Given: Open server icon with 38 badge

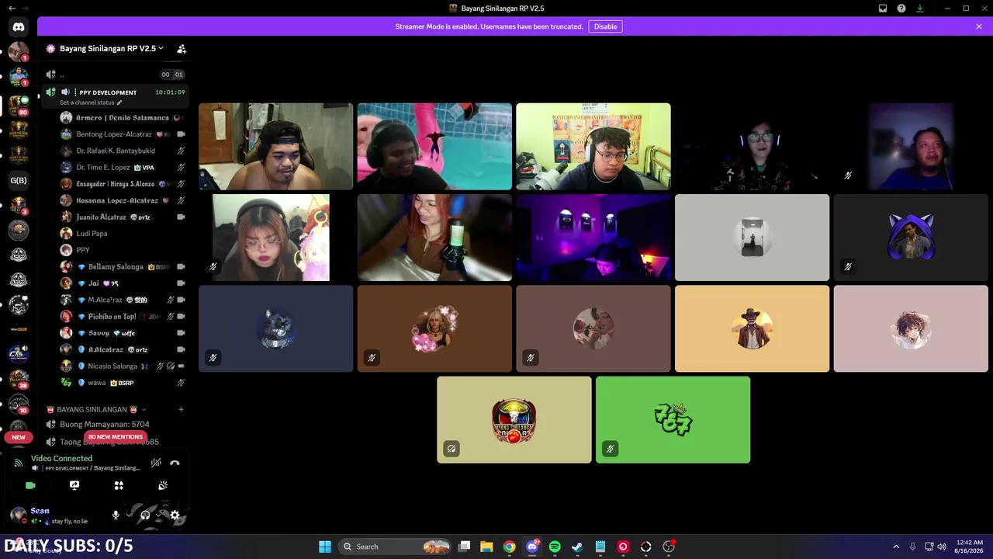Looking at the screenshot, I should coord(19,379).
